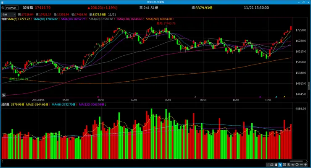Toggle the eye visibility icon

coord(293,165)
